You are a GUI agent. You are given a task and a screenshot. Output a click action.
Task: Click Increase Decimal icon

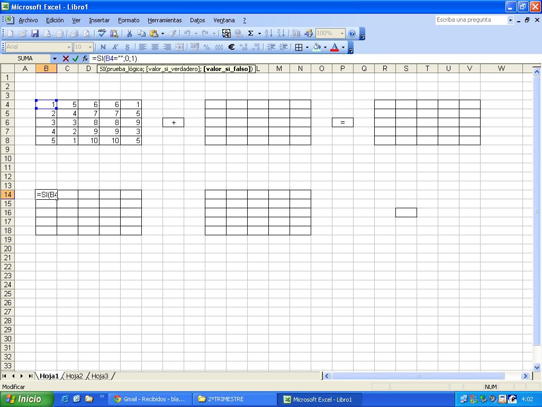pyautogui.click(x=243, y=47)
